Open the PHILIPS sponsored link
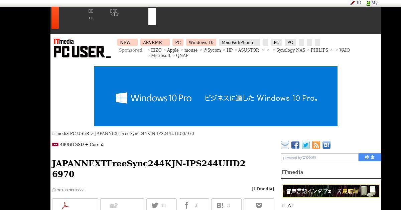401x210 pixels. 319,50
